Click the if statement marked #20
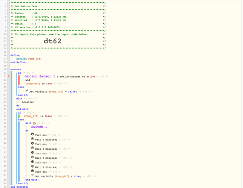The height and width of the screenshot is (188, 243). (20, 112)
